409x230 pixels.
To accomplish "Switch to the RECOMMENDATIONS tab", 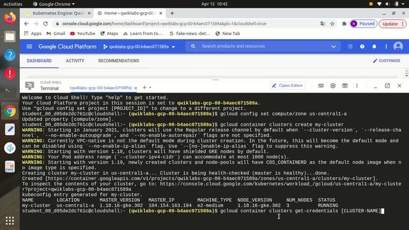I will (118, 61).
